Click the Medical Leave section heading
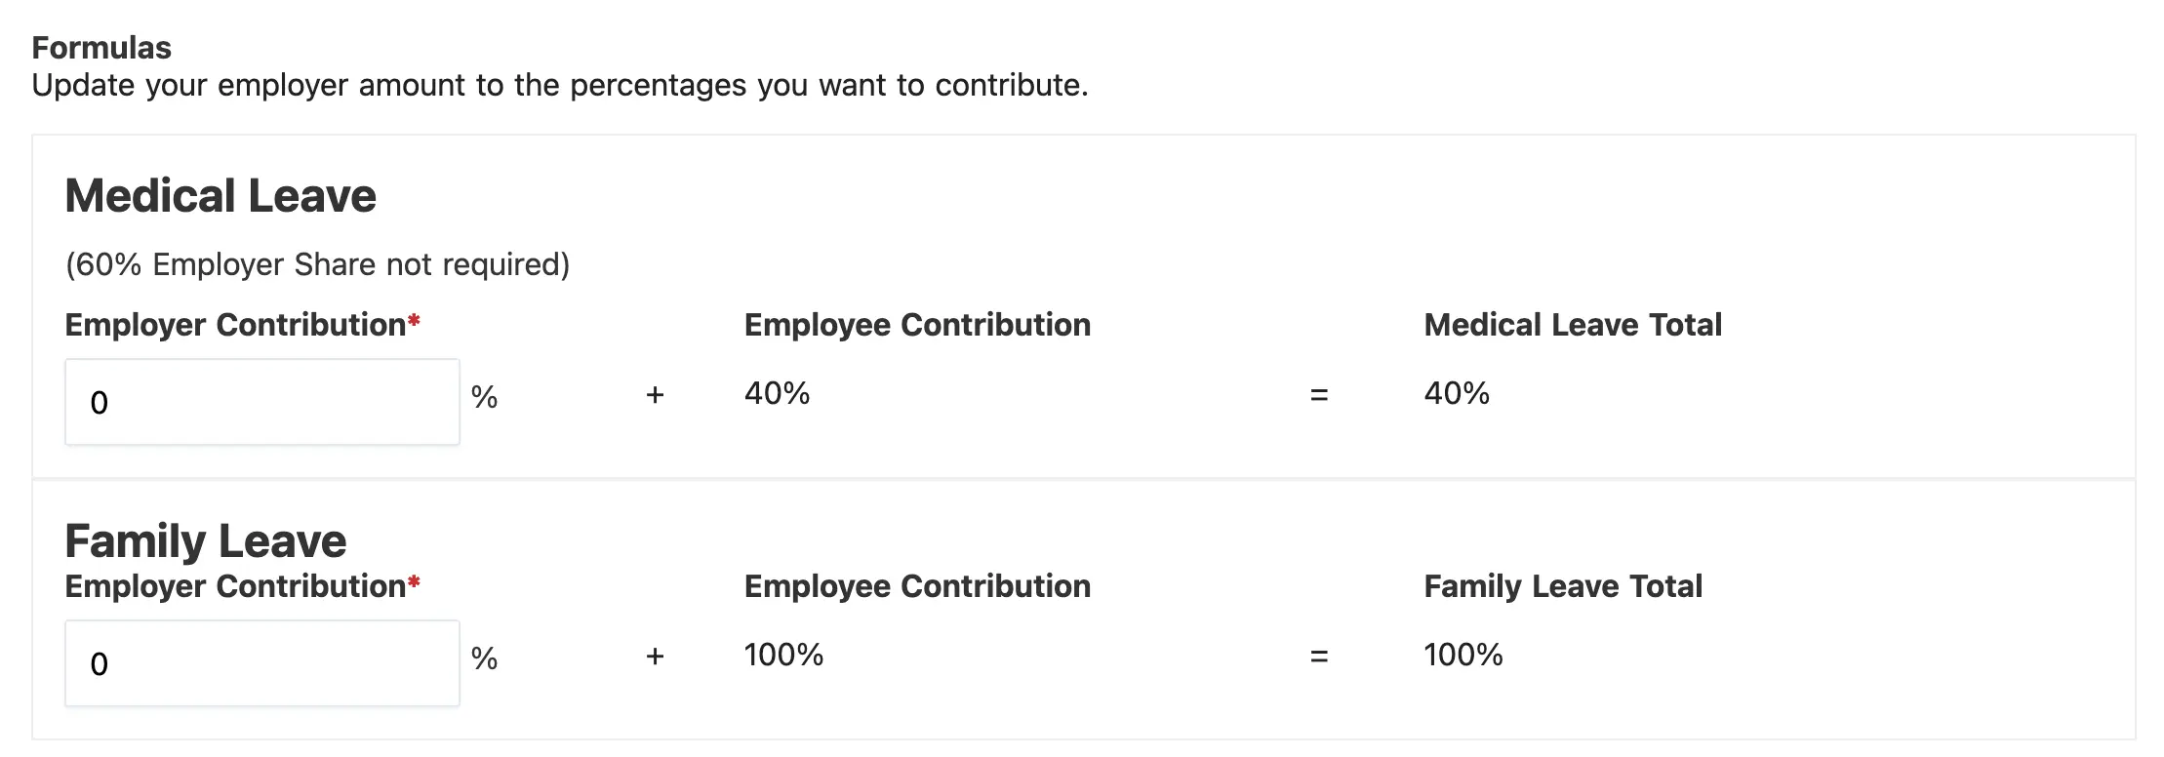This screenshot has width=2164, height=757. click(220, 196)
